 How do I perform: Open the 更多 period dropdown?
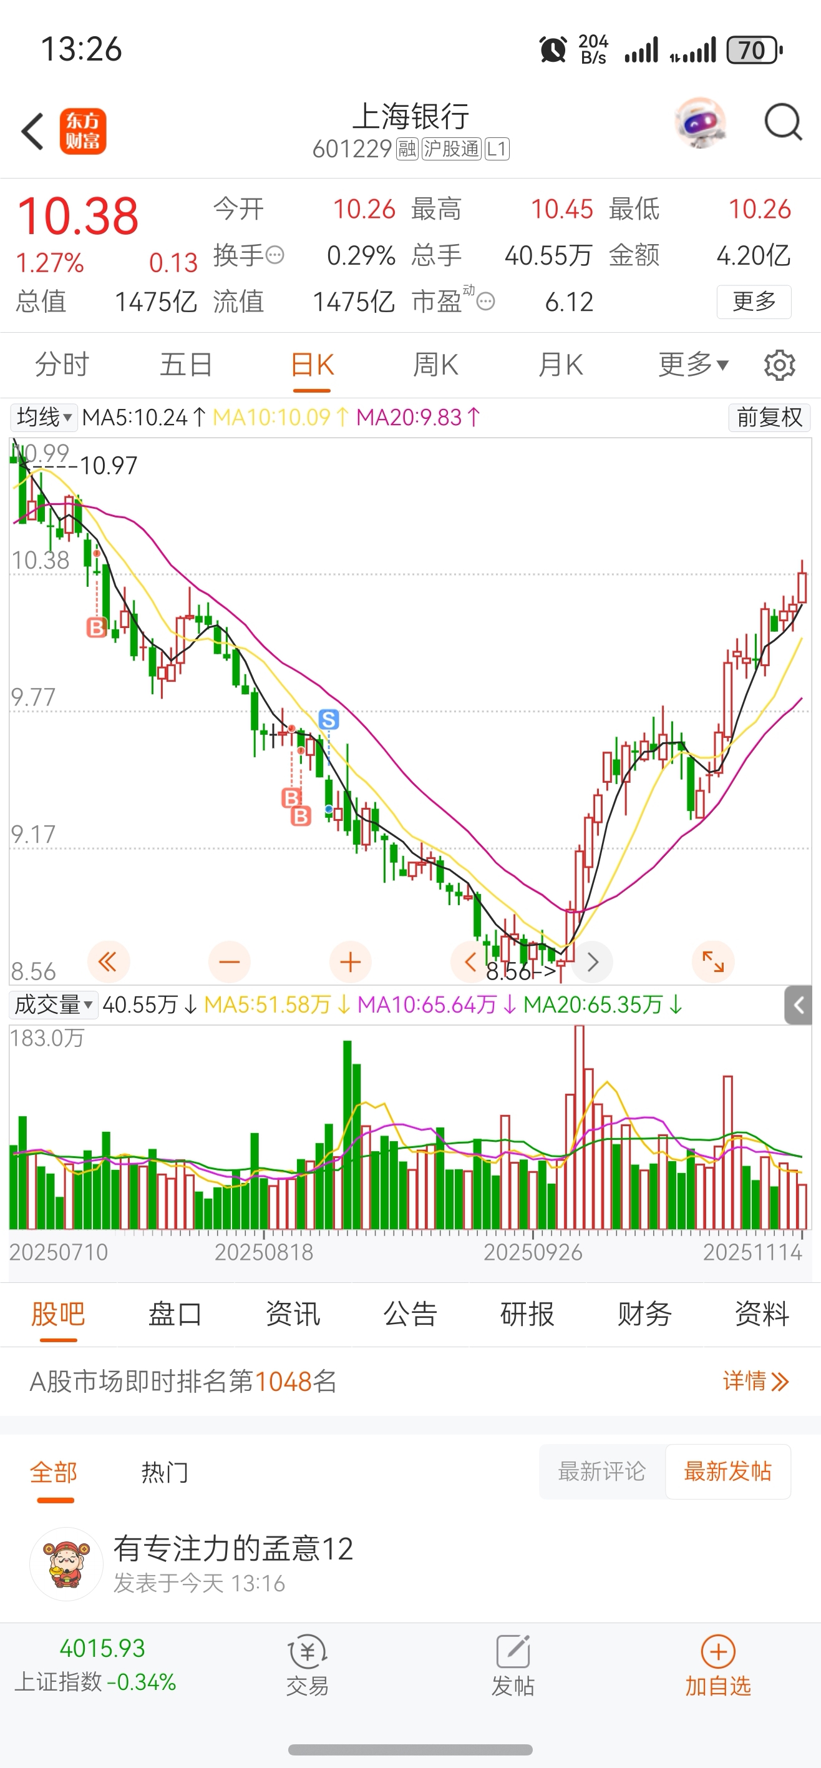[692, 365]
